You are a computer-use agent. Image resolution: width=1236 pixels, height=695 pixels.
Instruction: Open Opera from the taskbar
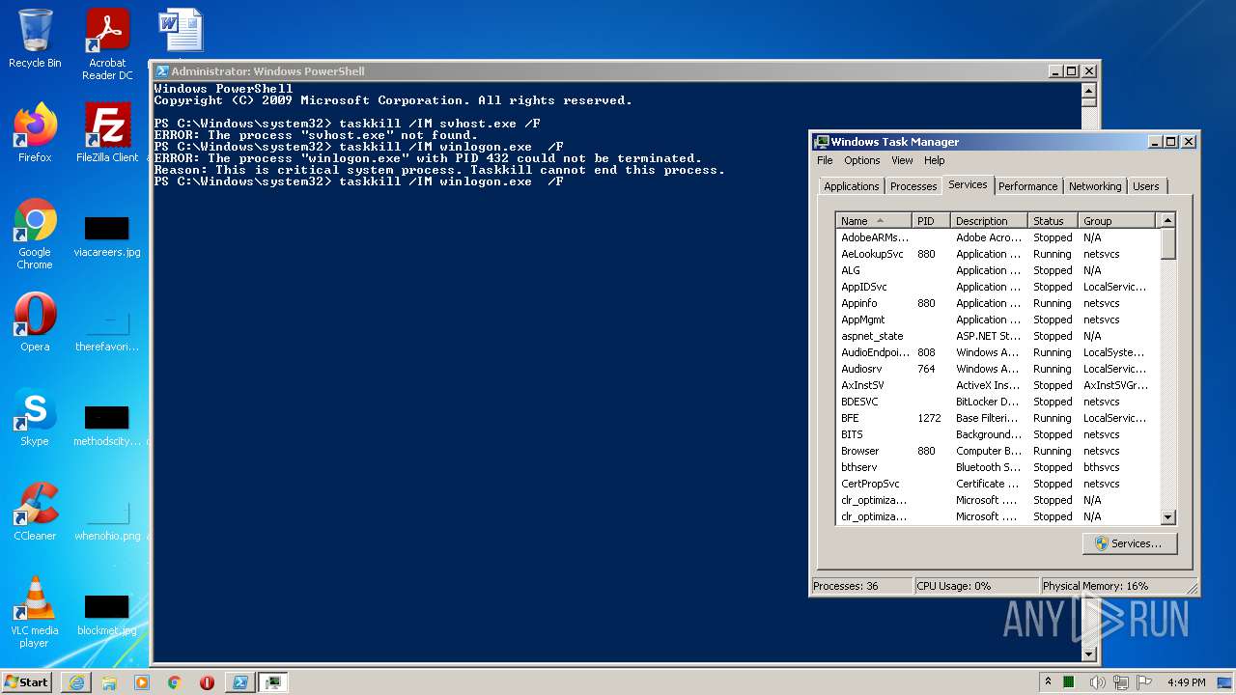(x=207, y=682)
